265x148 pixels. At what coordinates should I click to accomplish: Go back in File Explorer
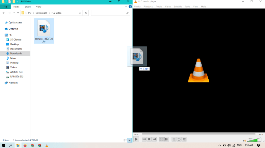click(4, 13)
